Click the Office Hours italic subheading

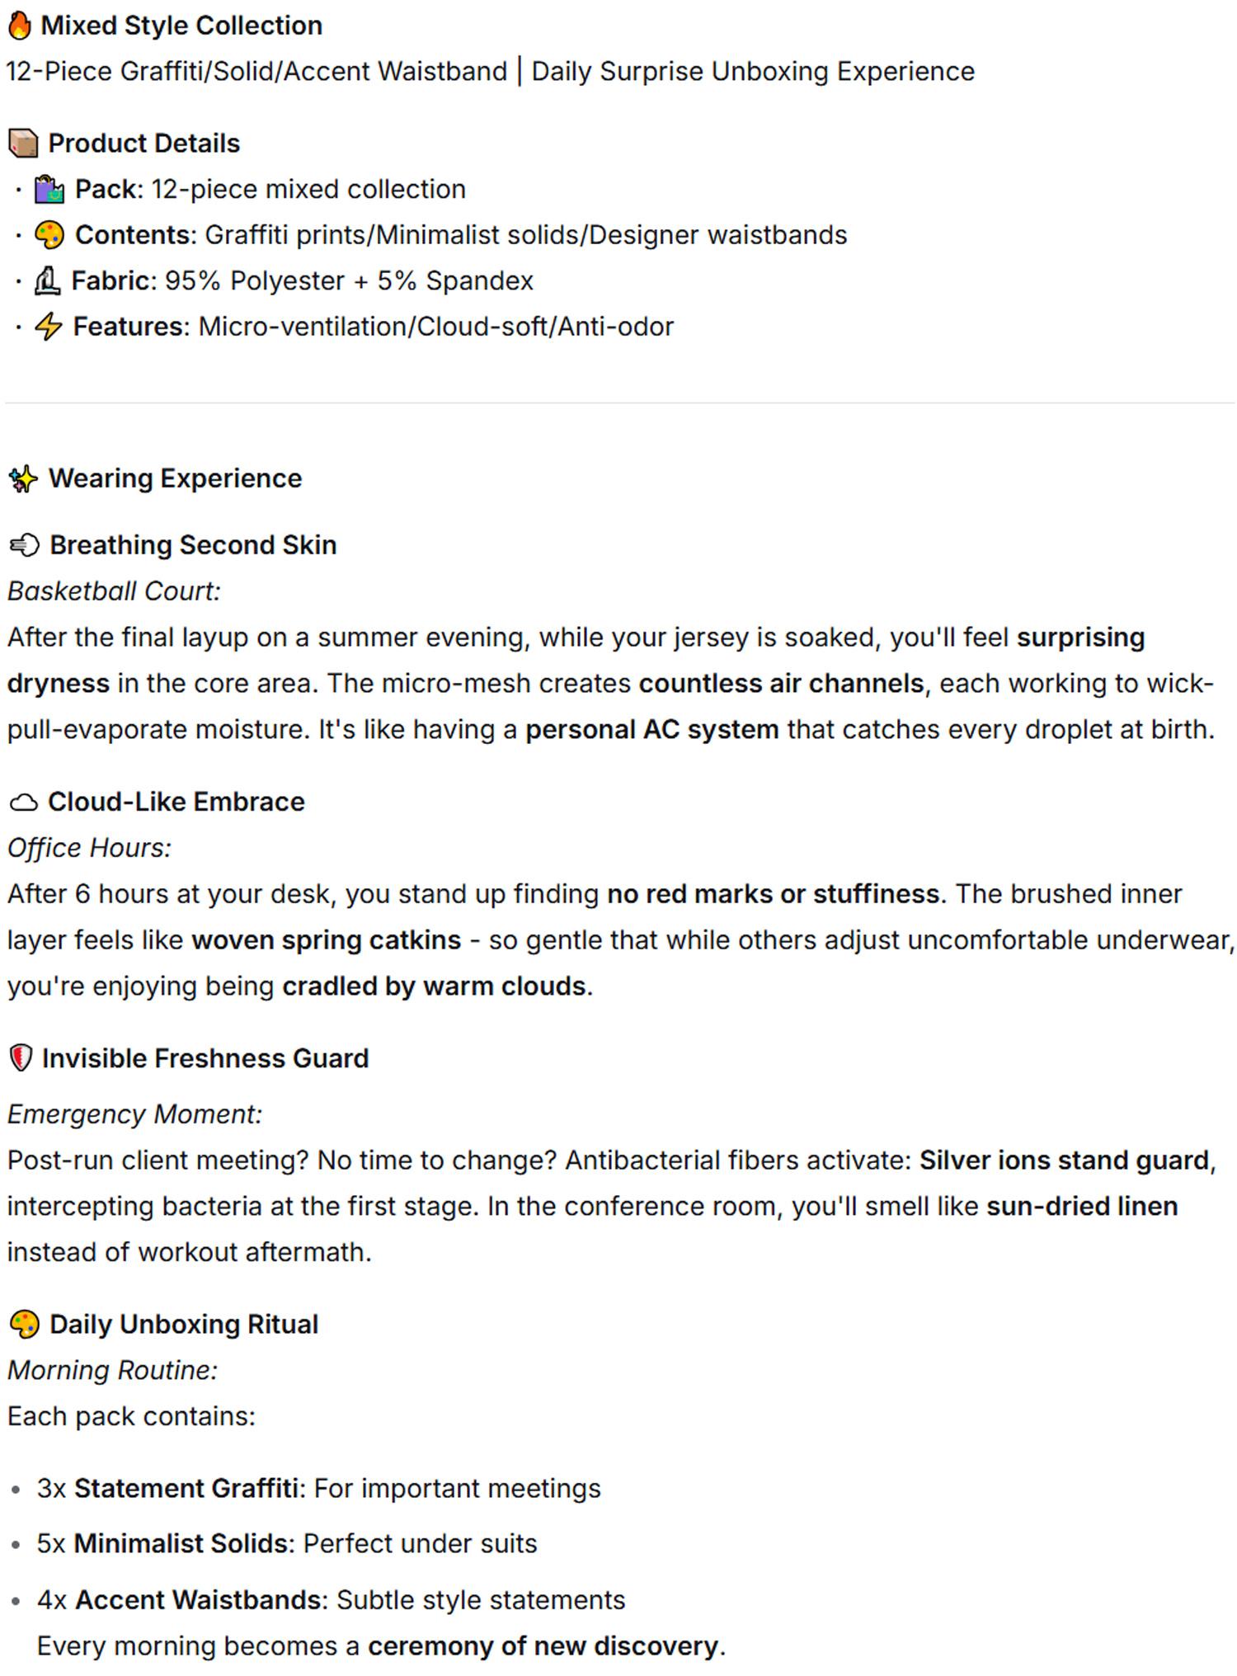[89, 848]
